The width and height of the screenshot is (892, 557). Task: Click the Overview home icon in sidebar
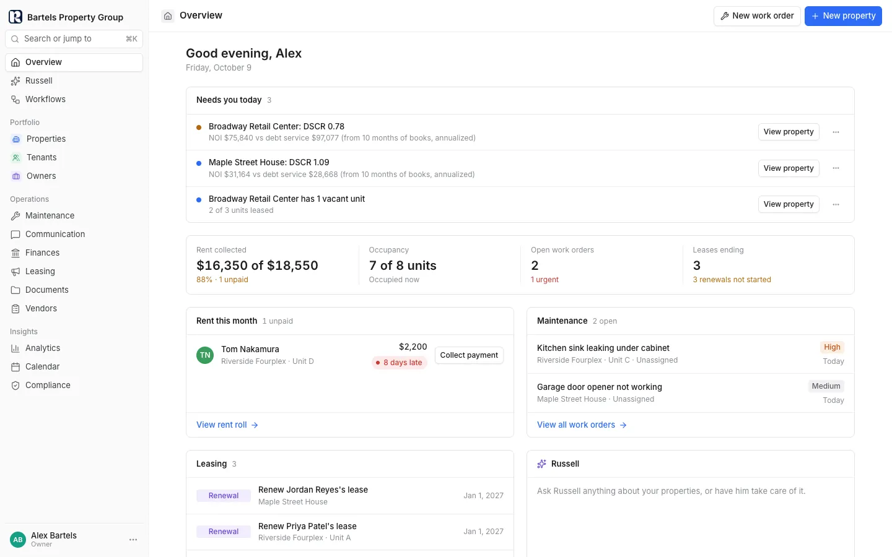(x=15, y=63)
